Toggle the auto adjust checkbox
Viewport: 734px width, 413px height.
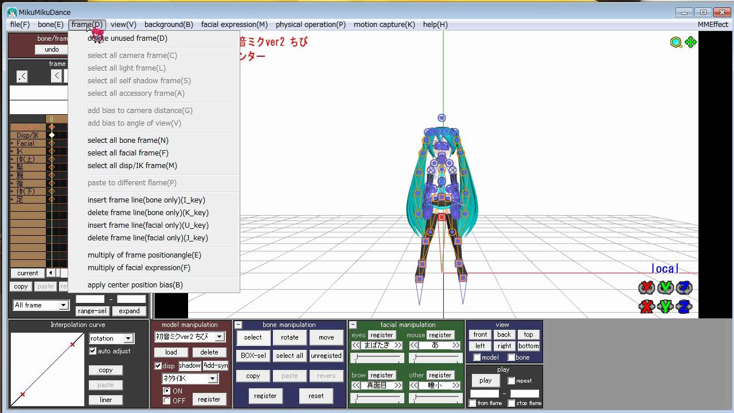point(93,351)
